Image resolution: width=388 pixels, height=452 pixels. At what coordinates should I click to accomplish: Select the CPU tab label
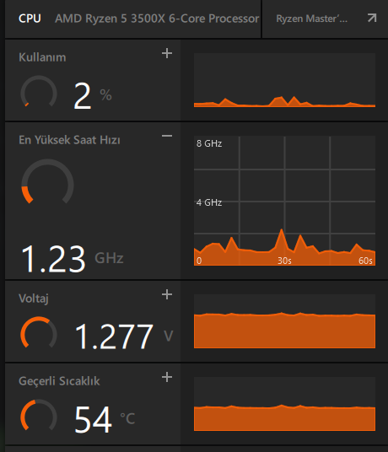(x=30, y=19)
